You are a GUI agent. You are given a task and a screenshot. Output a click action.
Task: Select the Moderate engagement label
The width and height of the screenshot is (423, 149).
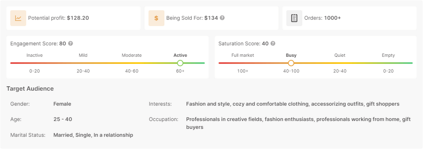pyautogui.click(x=132, y=56)
